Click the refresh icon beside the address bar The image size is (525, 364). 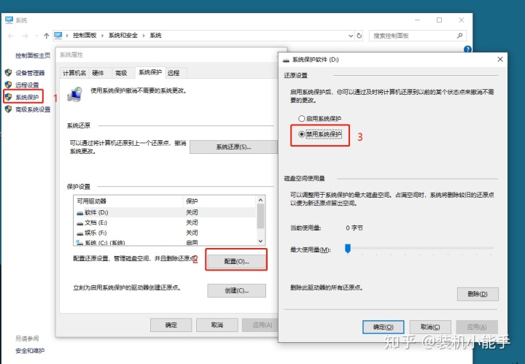pos(359,36)
